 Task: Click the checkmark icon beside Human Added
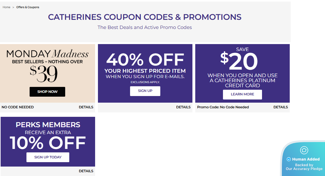tap(288, 159)
